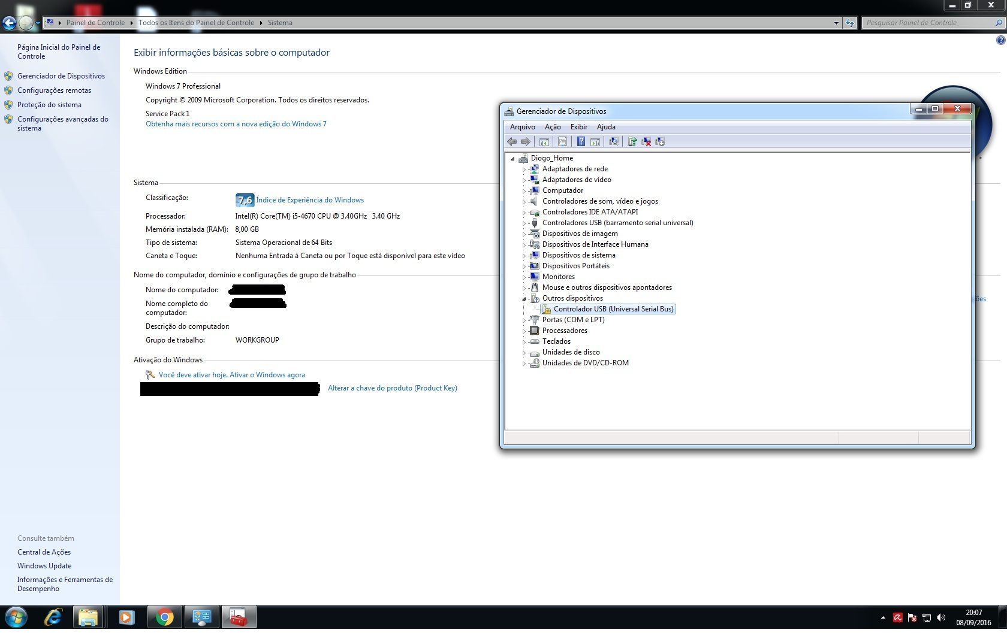Expand Portas (COM e LPT) node
The height and width of the screenshot is (636, 1007).
[524, 320]
